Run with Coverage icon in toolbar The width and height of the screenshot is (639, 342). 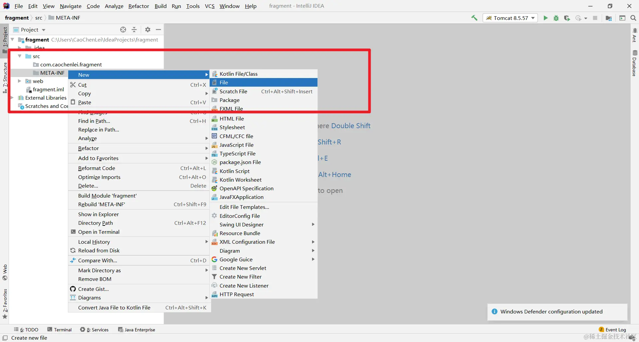pyautogui.click(x=567, y=18)
